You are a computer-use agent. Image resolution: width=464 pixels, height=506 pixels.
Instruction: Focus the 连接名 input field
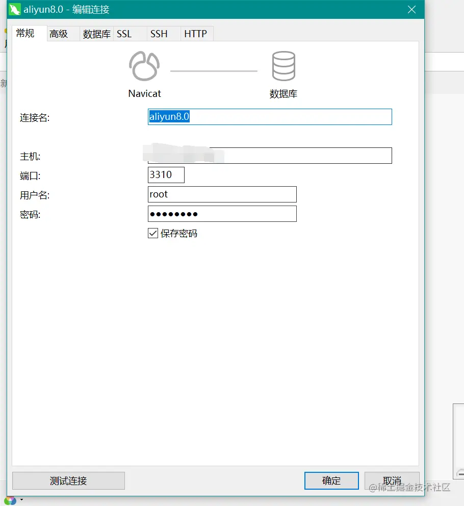point(270,117)
